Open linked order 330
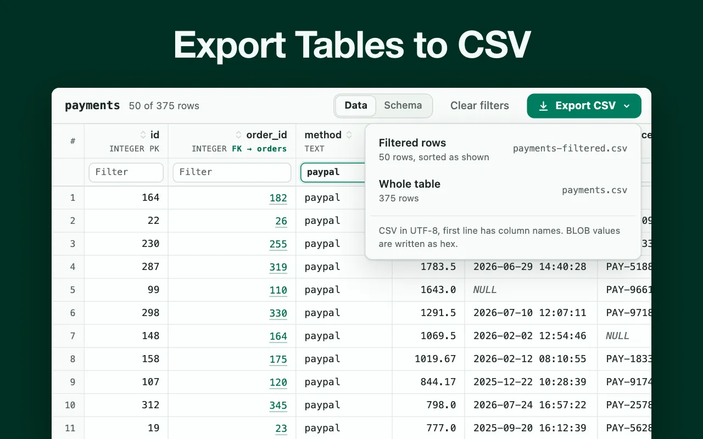The height and width of the screenshot is (439, 703). pyautogui.click(x=278, y=313)
